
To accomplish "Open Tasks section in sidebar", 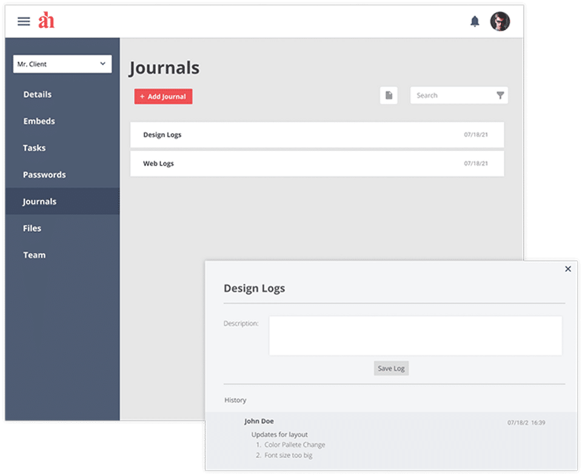I will pyautogui.click(x=34, y=148).
